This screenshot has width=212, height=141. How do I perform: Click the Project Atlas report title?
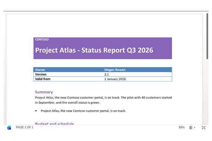click(94, 50)
